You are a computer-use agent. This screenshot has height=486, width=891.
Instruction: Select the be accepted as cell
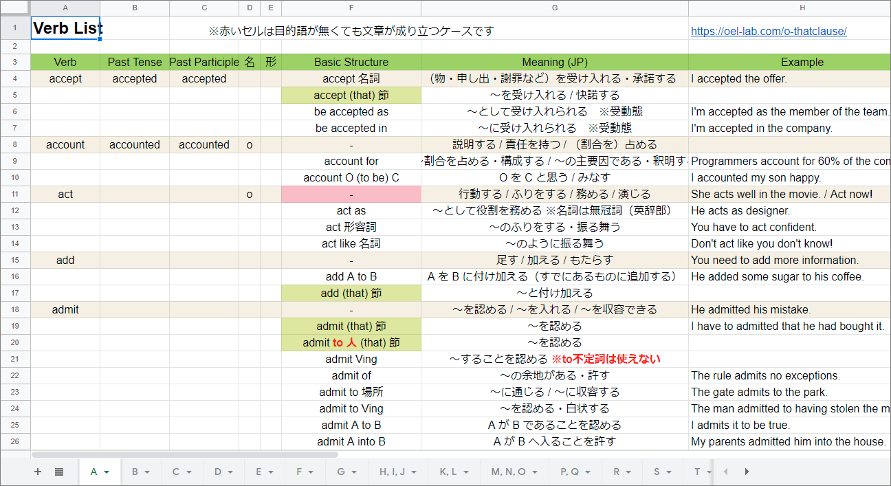point(351,111)
